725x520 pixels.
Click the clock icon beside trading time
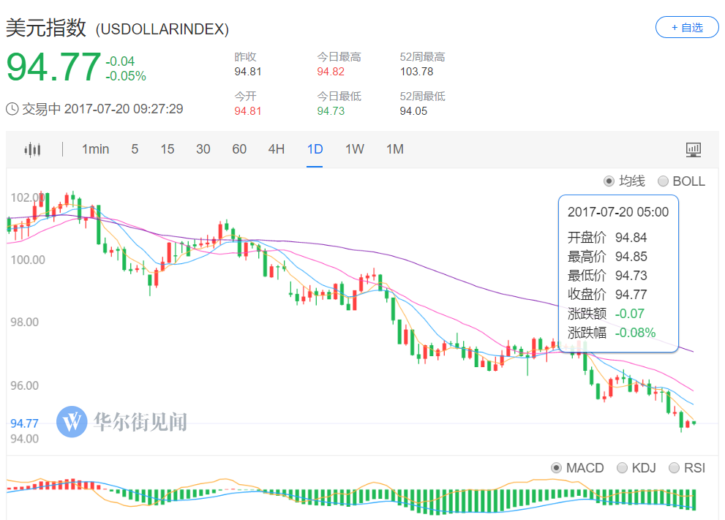coord(12,109)
